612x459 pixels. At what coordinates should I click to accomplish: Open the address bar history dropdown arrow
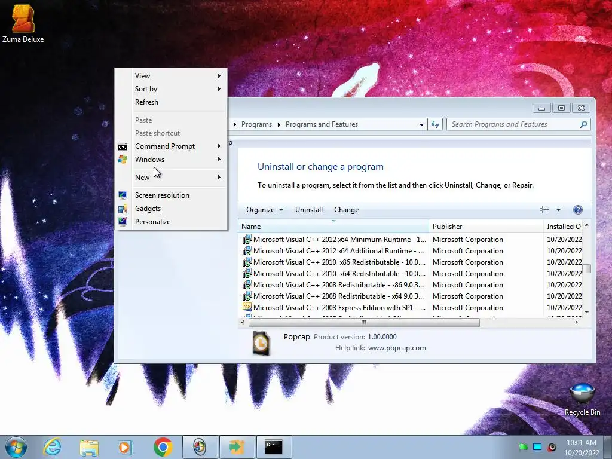click(x=421, y=124)
